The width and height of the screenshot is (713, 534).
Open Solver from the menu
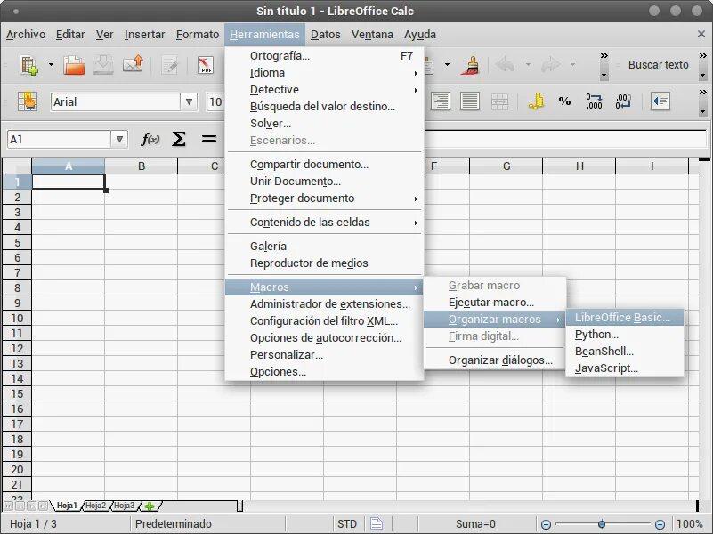click(x=324, y=123)
